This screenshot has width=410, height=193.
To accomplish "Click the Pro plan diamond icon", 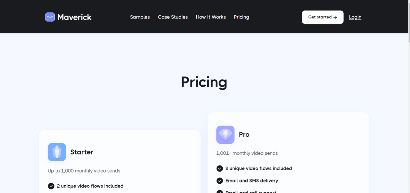I will tap(225, 135).
